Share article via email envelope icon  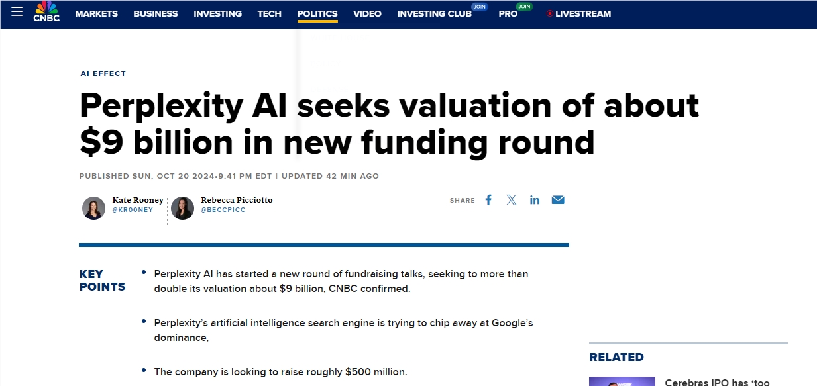point(558,200)
